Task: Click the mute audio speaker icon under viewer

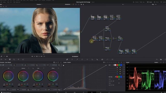Action: (x=7, y=56)
